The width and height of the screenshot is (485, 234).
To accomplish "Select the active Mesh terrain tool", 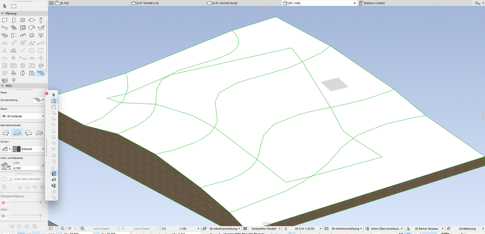I will point(41,73).
